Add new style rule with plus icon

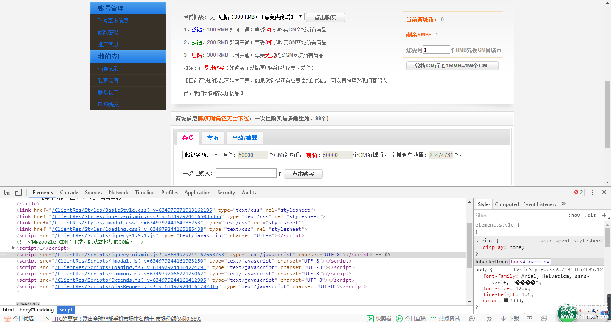(604, 215)
